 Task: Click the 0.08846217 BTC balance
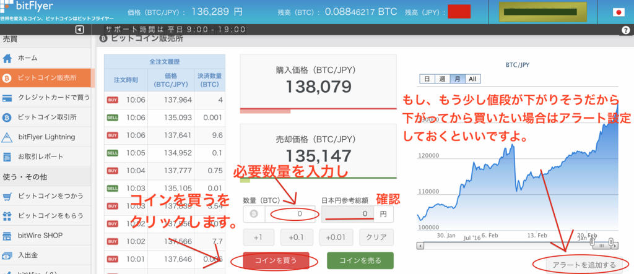(361, 11)
